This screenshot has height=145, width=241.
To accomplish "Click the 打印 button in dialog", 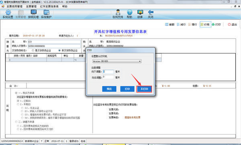I will point(127,89).
